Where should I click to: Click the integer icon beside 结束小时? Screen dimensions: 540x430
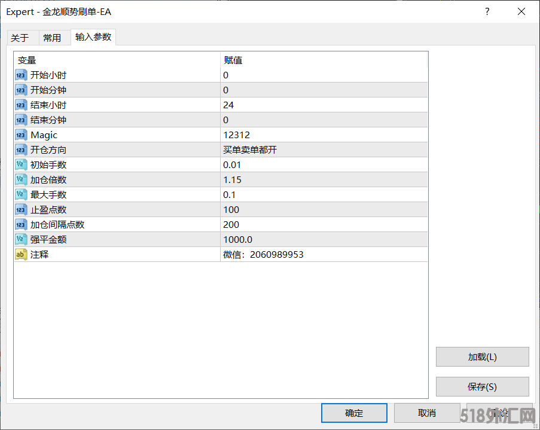(21, 105)
